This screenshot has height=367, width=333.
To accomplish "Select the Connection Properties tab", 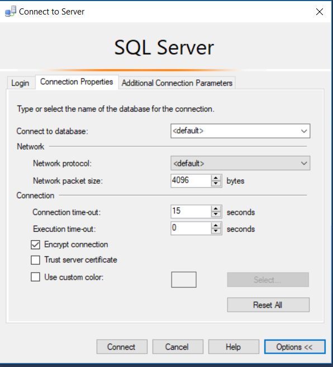I will point(77,82).
